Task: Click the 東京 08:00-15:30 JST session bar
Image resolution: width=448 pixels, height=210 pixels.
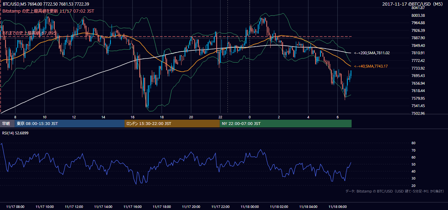Action: 69,124
